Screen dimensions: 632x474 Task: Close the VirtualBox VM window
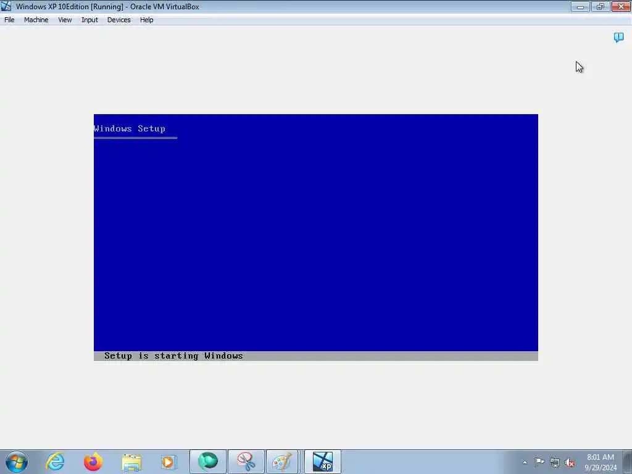pos(621,6)
